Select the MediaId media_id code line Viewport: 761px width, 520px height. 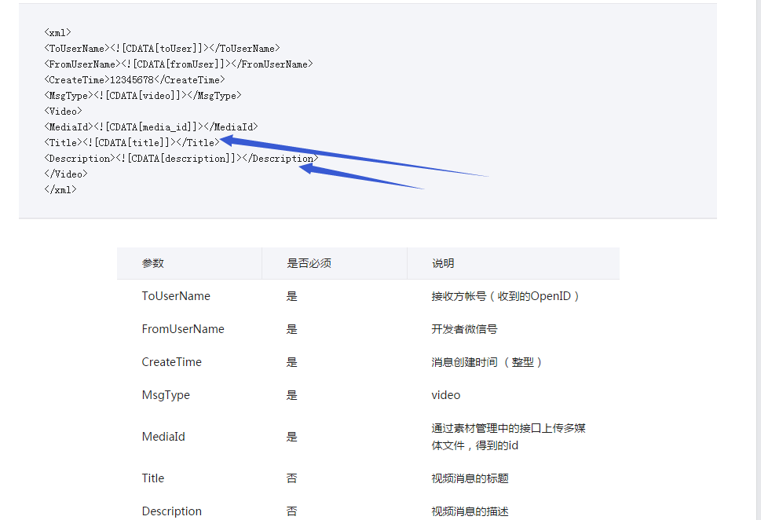click(151, 126)
